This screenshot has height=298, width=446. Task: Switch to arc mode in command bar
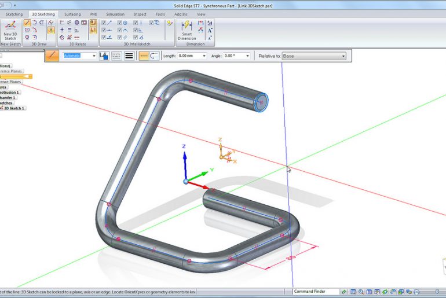click(x=155, y=56)
